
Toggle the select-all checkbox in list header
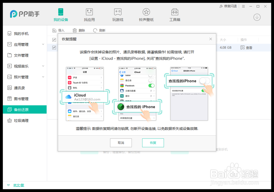click(54, 39)
